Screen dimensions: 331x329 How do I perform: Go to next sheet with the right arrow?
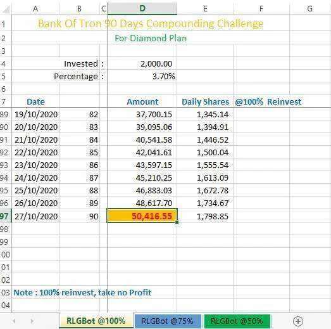point(32,321)
